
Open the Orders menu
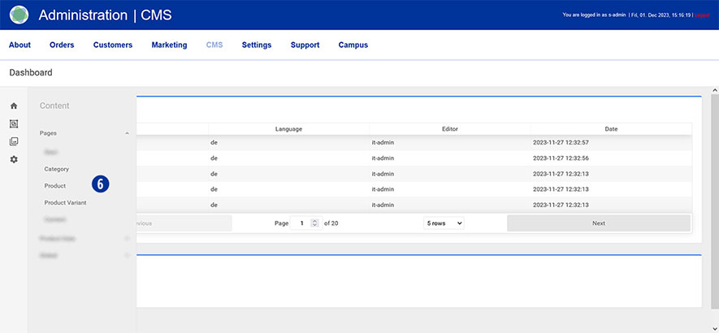pyautogui.click(x=62, y=45)
